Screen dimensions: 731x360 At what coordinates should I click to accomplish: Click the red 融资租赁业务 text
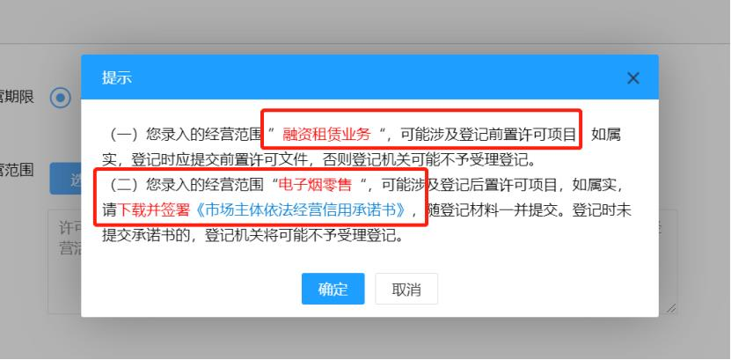(326, 135)
